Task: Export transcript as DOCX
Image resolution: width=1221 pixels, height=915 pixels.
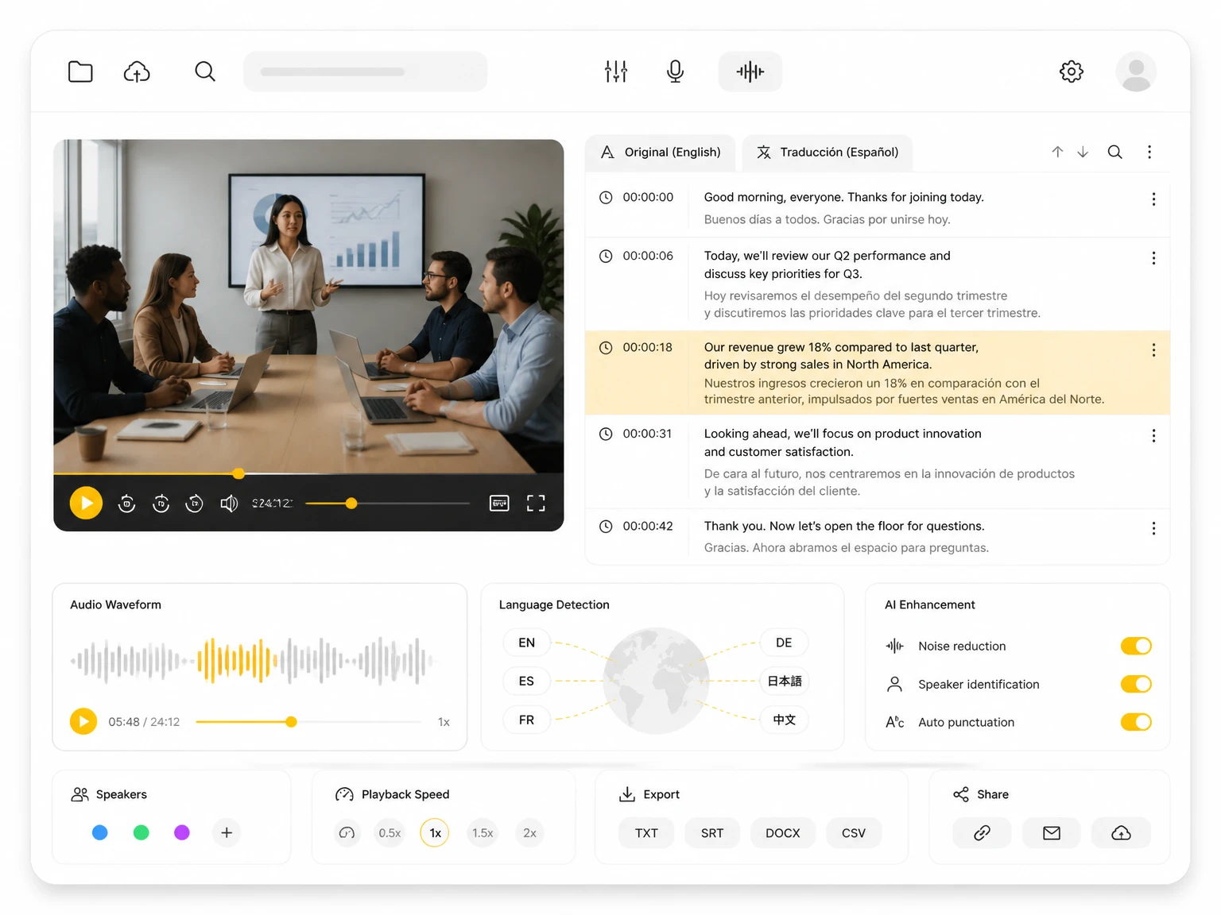Action: 783,832
